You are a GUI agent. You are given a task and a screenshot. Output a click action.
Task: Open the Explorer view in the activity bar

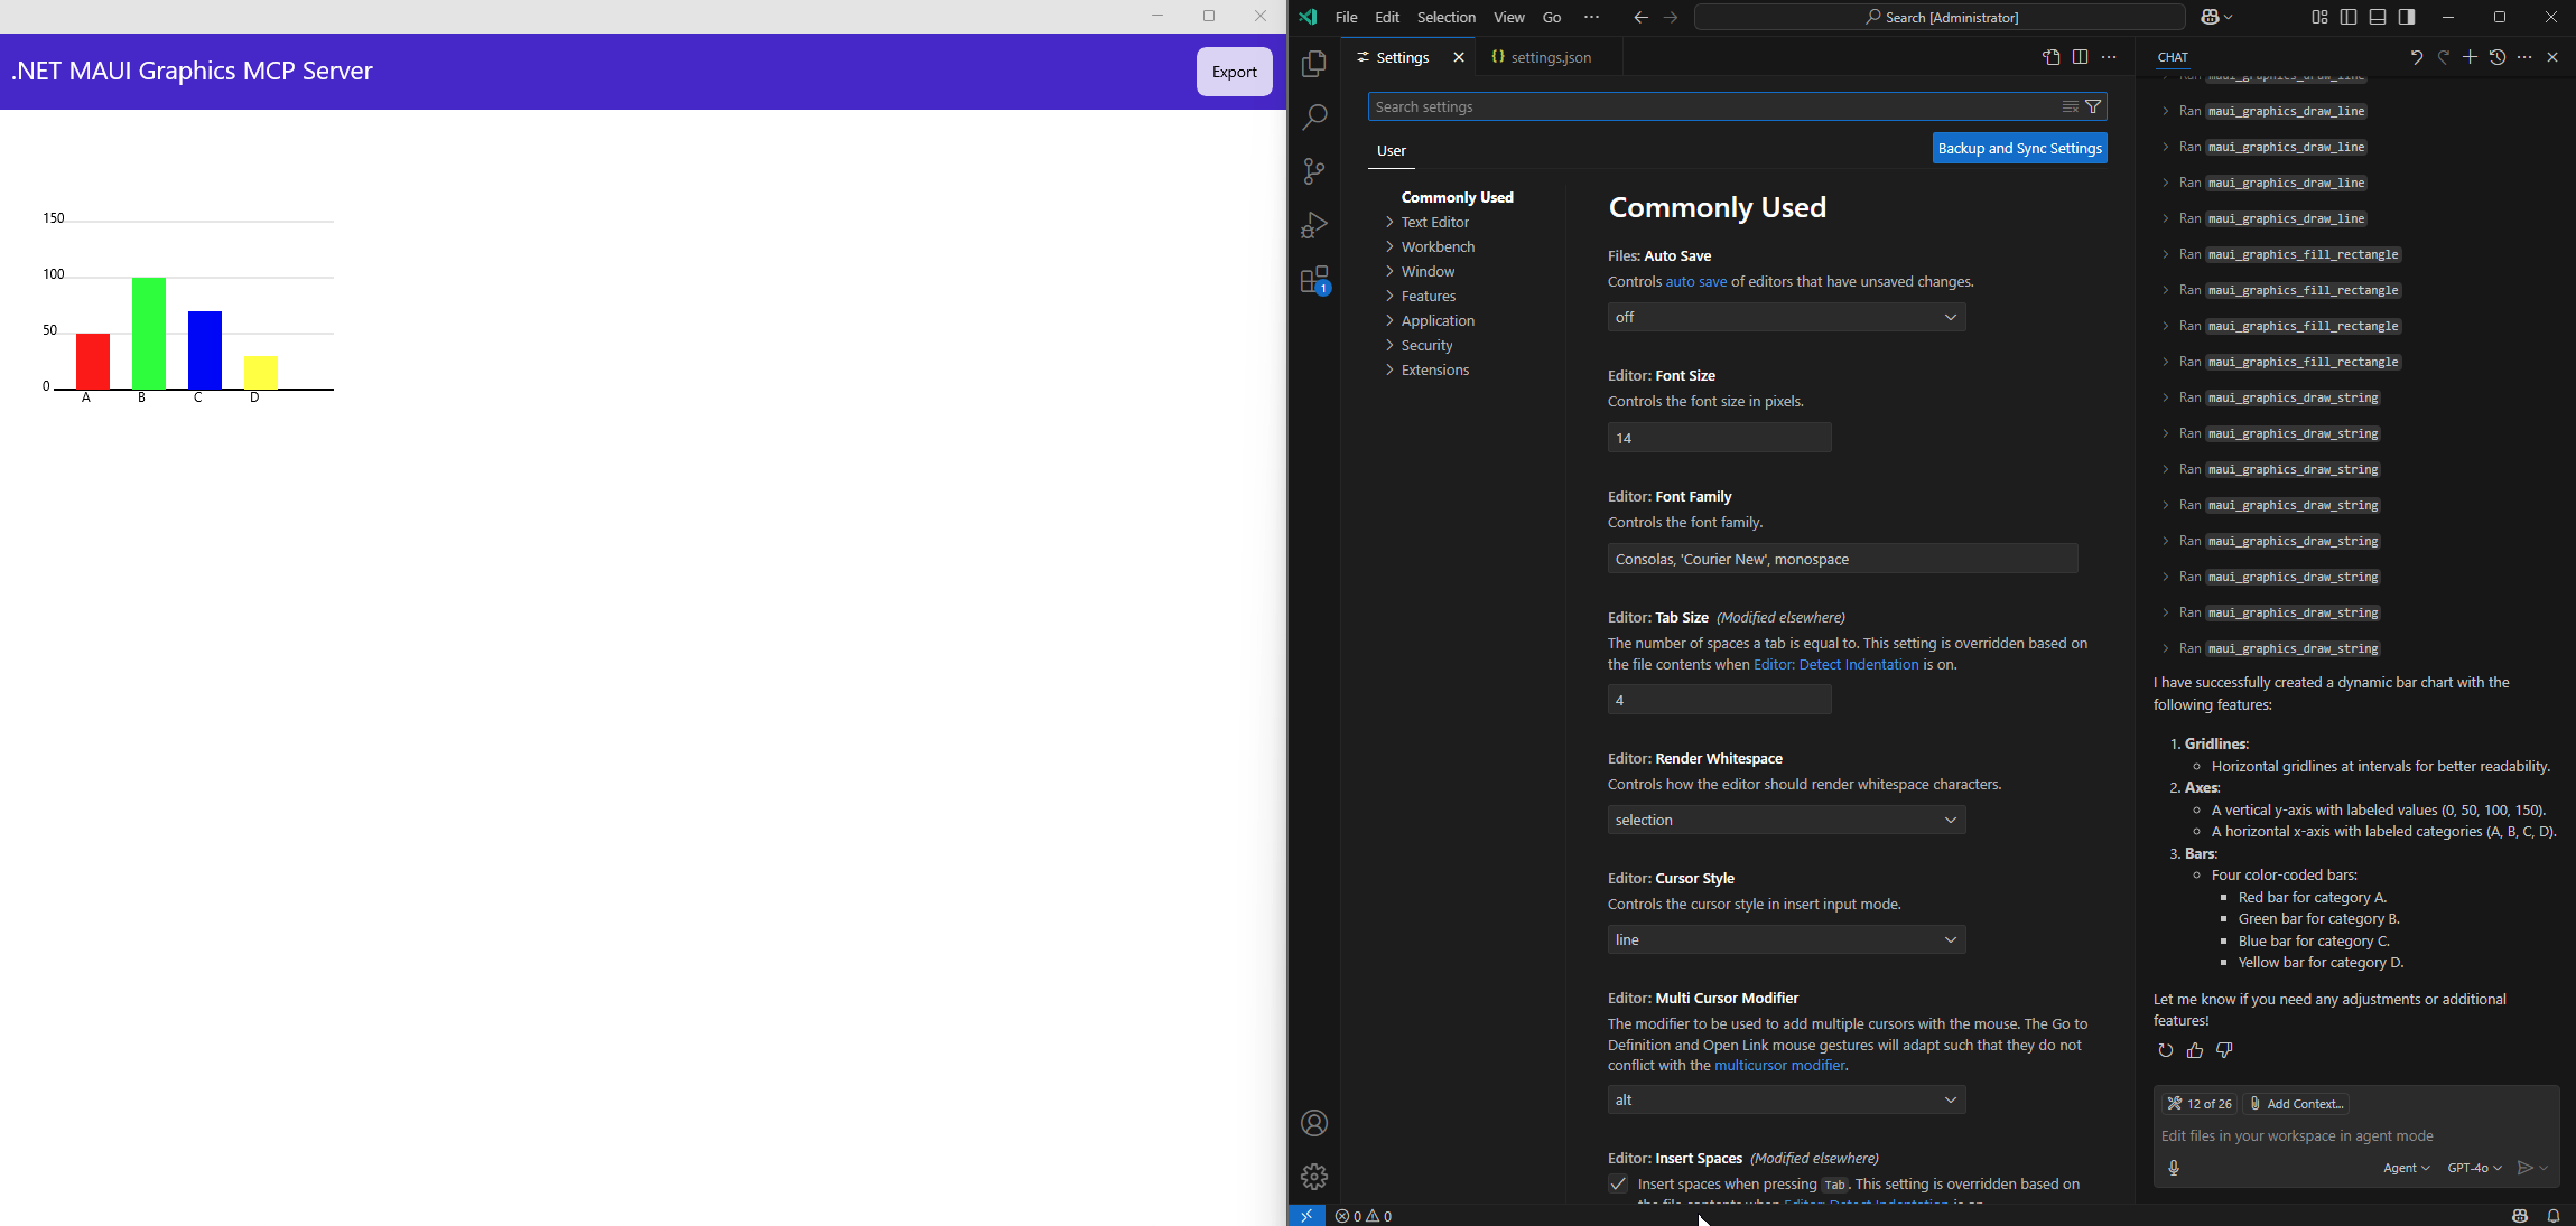1314,64
